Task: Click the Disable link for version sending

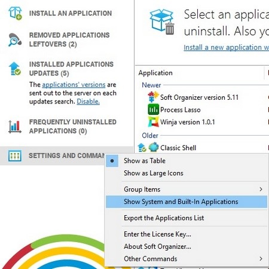Action: (x=88, y=102)
